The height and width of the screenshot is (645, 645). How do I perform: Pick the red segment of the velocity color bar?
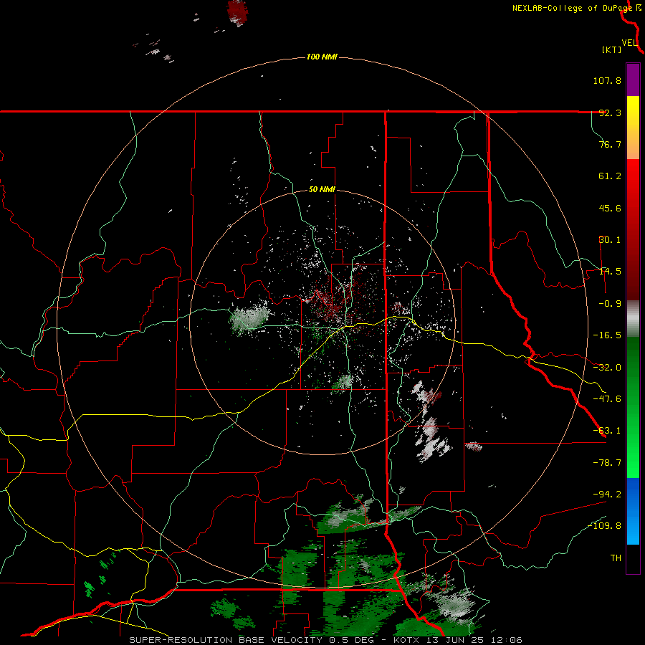pos(633,229)
